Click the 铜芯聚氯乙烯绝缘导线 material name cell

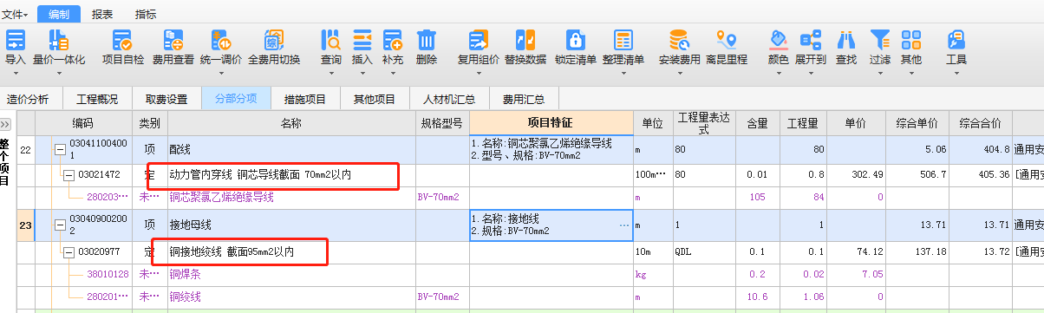point(291,198)
